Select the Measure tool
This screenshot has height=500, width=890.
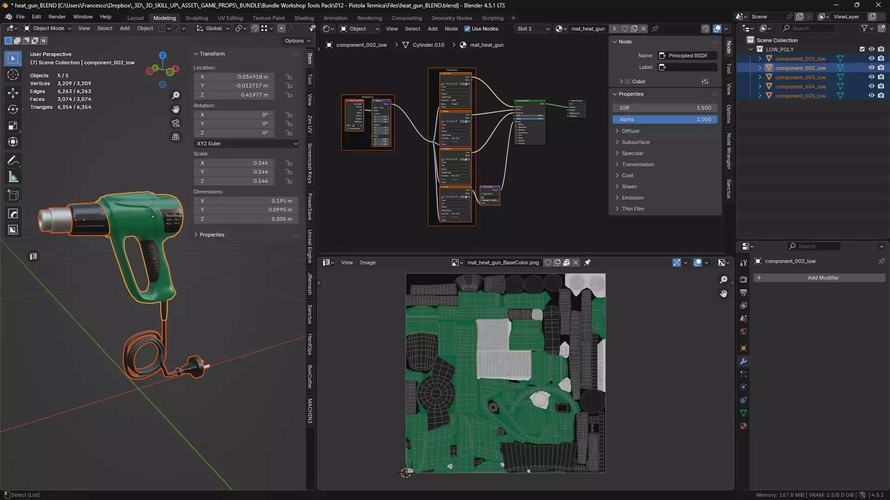[13, 177]
